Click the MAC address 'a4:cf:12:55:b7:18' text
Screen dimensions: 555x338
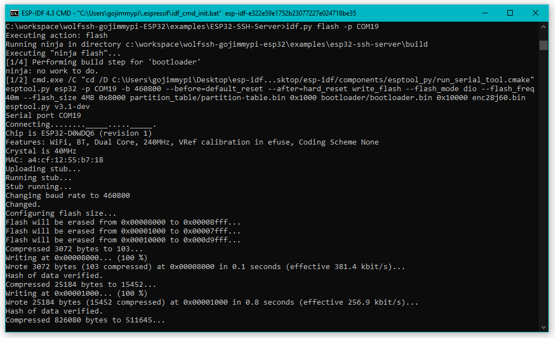(56, 160)
